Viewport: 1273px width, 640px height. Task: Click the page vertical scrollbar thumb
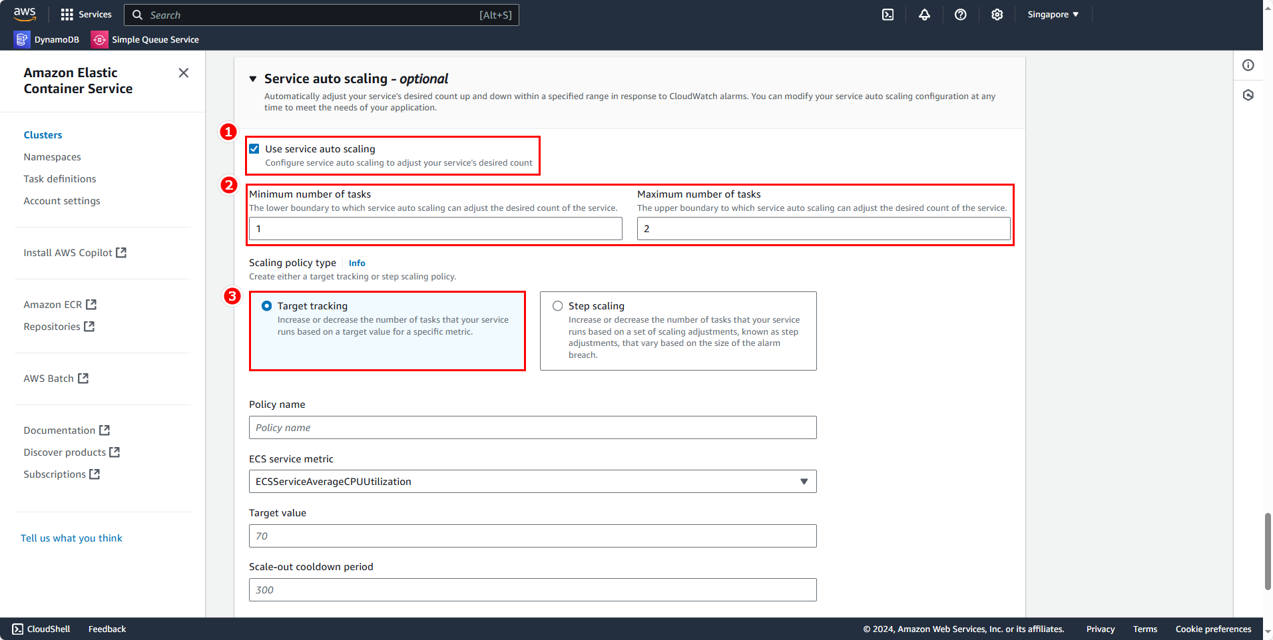(x=1268, y=552)
